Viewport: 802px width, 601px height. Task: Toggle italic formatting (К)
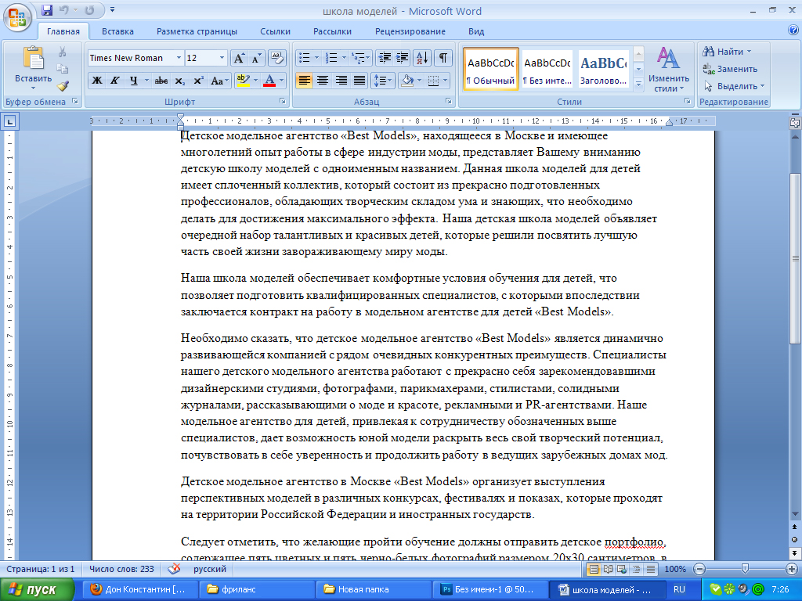click(x=115, y=81)
